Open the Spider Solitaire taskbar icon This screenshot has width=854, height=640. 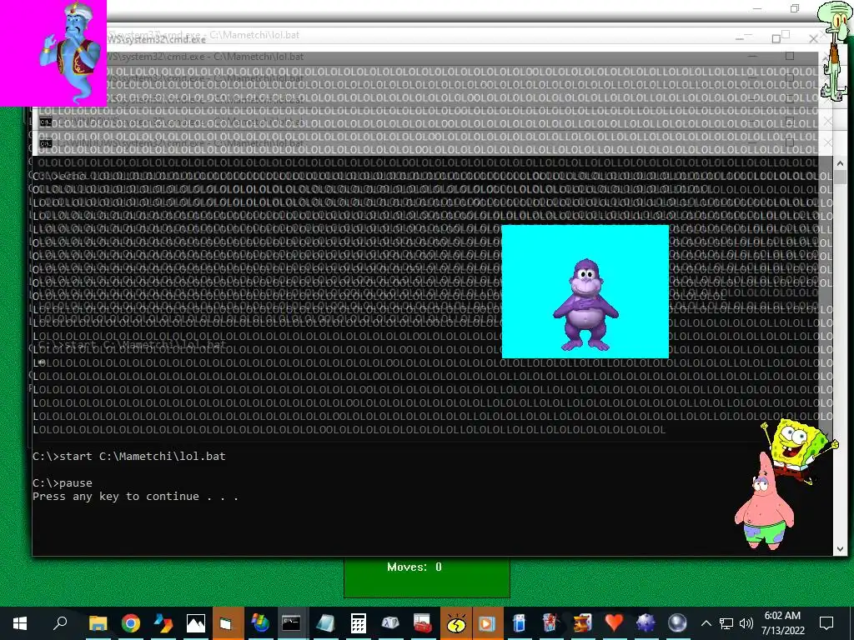[550, 623]
